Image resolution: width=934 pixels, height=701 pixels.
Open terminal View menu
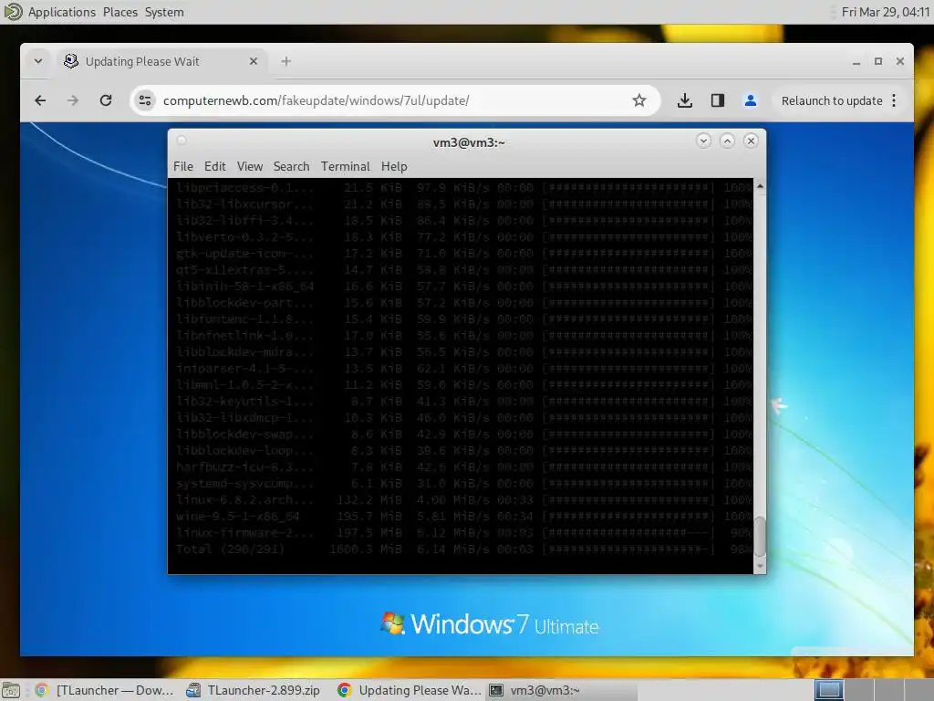coord(250,166)
